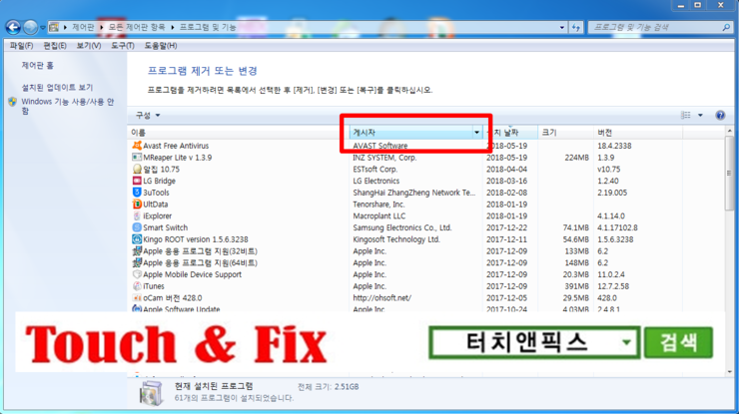Click 제어판 breadcrumb in address bar
Screen dimensions: 739x414
click(x=83, y=27)
